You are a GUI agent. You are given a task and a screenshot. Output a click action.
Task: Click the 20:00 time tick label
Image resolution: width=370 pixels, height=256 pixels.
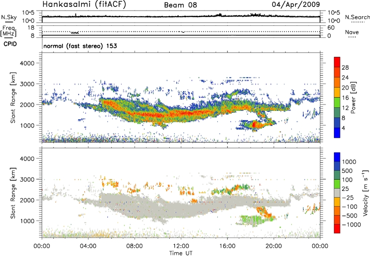[274, 246]
